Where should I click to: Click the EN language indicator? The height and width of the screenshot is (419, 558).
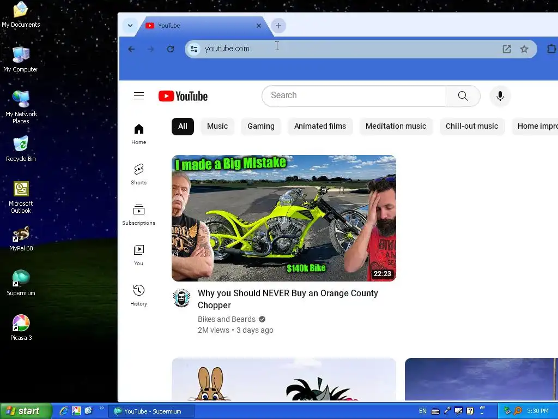[x=423, y=411]
